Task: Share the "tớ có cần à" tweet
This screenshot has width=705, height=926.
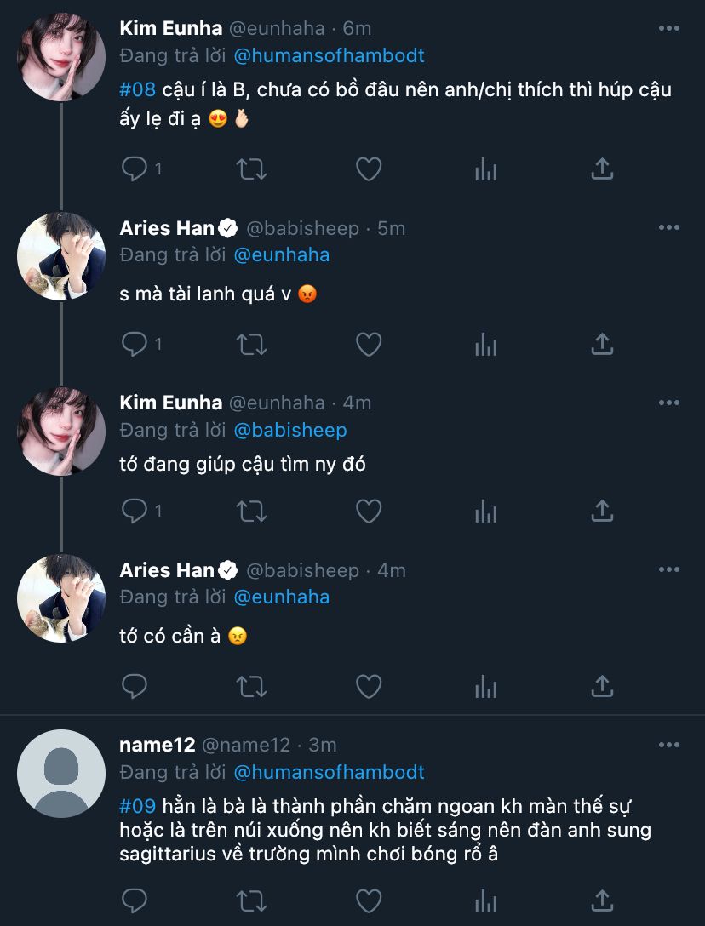Action: tap(602, 686)
